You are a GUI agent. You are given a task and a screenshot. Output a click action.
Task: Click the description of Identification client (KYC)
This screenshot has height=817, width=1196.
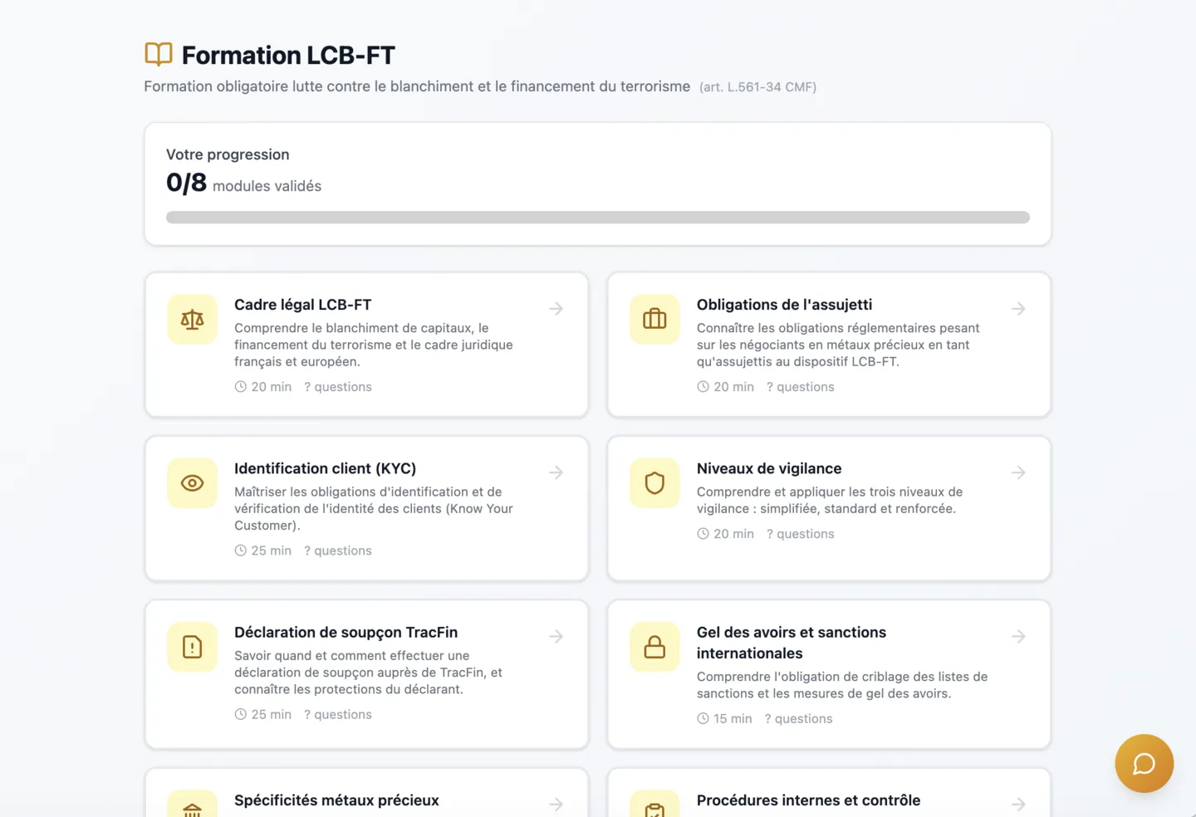tap(374, 508)
